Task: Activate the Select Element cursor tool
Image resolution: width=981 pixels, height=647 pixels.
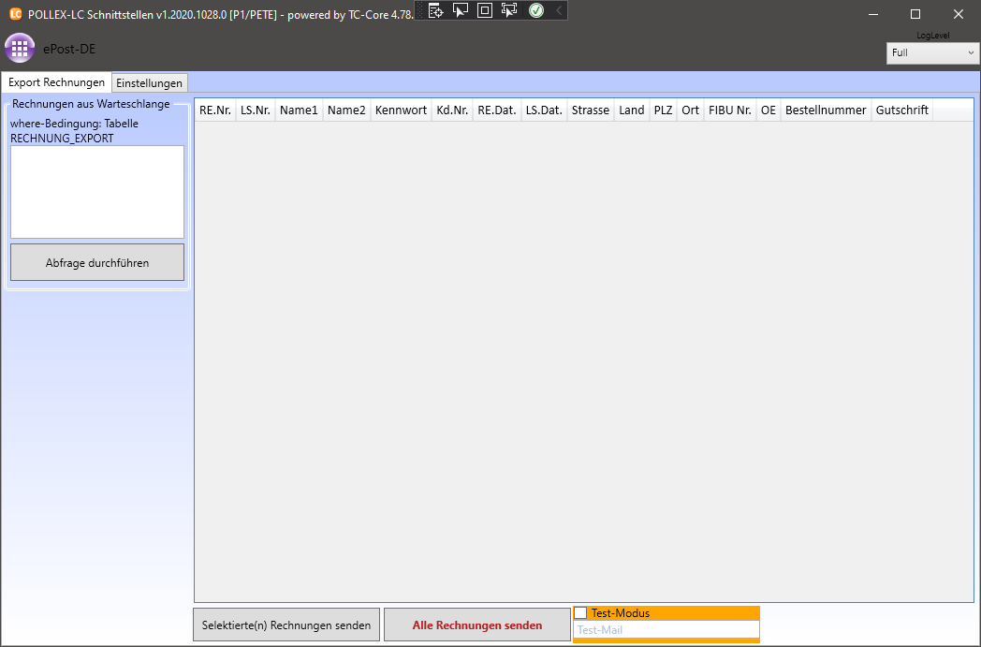Action: coord(461,10)
